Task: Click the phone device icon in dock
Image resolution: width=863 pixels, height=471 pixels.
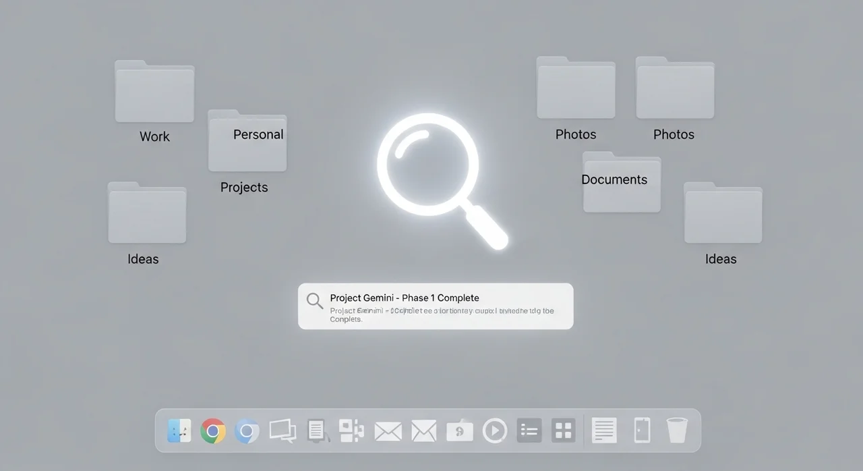Action: pos(642,431)
